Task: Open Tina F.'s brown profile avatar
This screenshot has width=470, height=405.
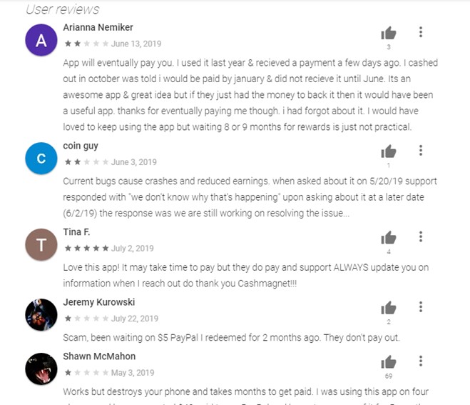Action: click(x=41, y=245)
